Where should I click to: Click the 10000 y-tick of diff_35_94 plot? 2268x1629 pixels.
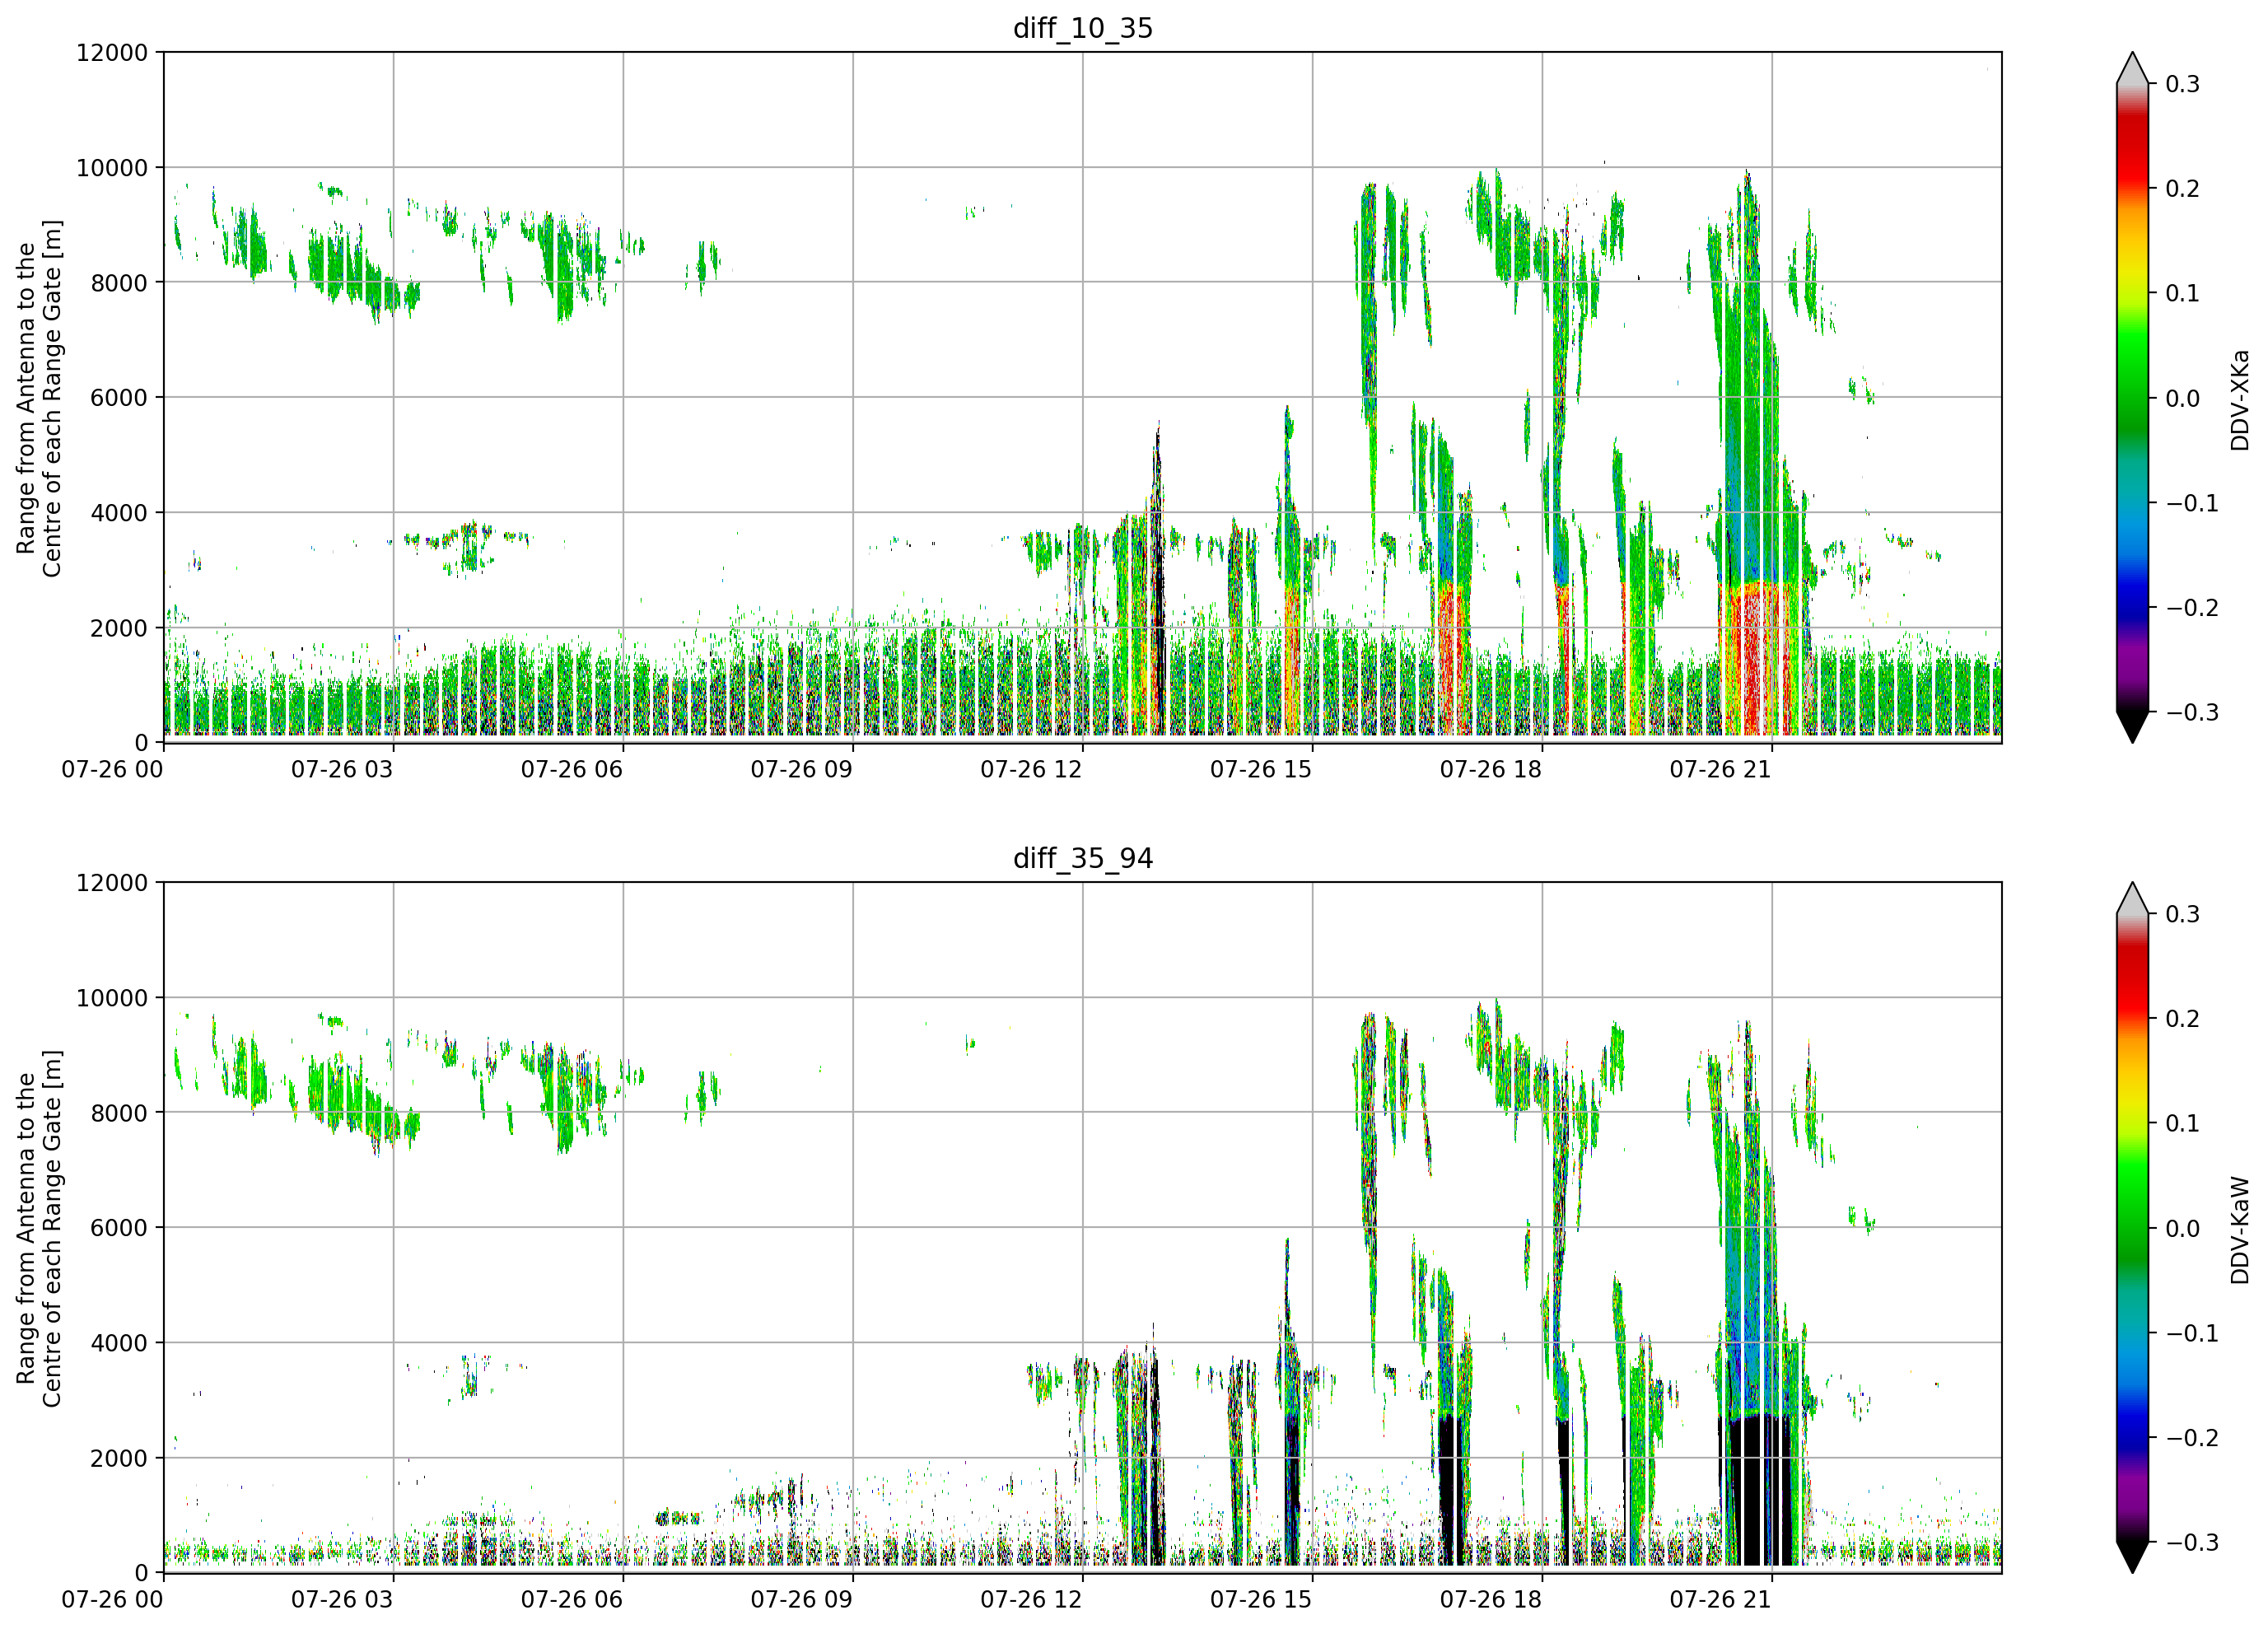[x=112, y=998]
